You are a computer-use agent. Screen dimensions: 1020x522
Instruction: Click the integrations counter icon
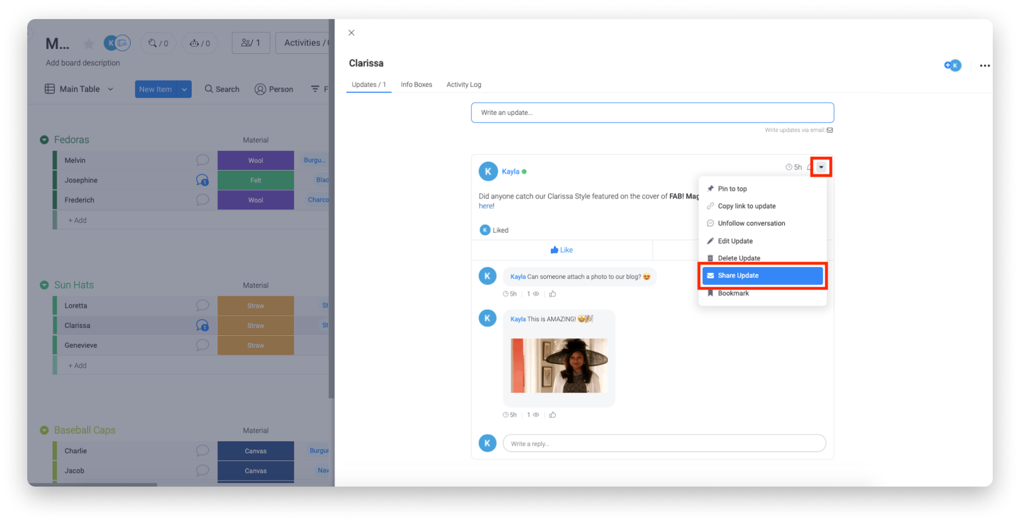point(158,43)
